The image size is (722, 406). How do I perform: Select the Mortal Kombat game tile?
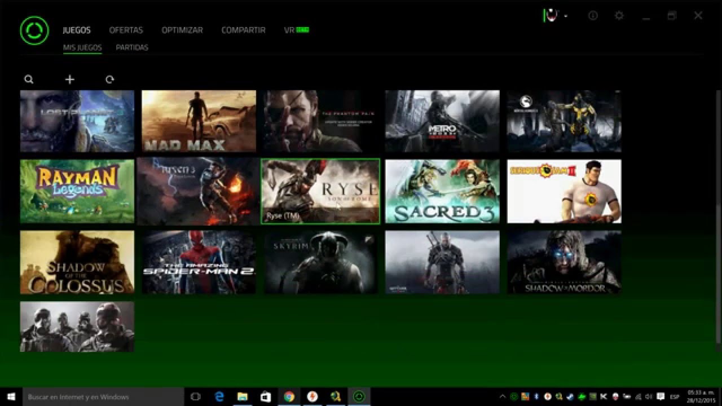point(564,121)
